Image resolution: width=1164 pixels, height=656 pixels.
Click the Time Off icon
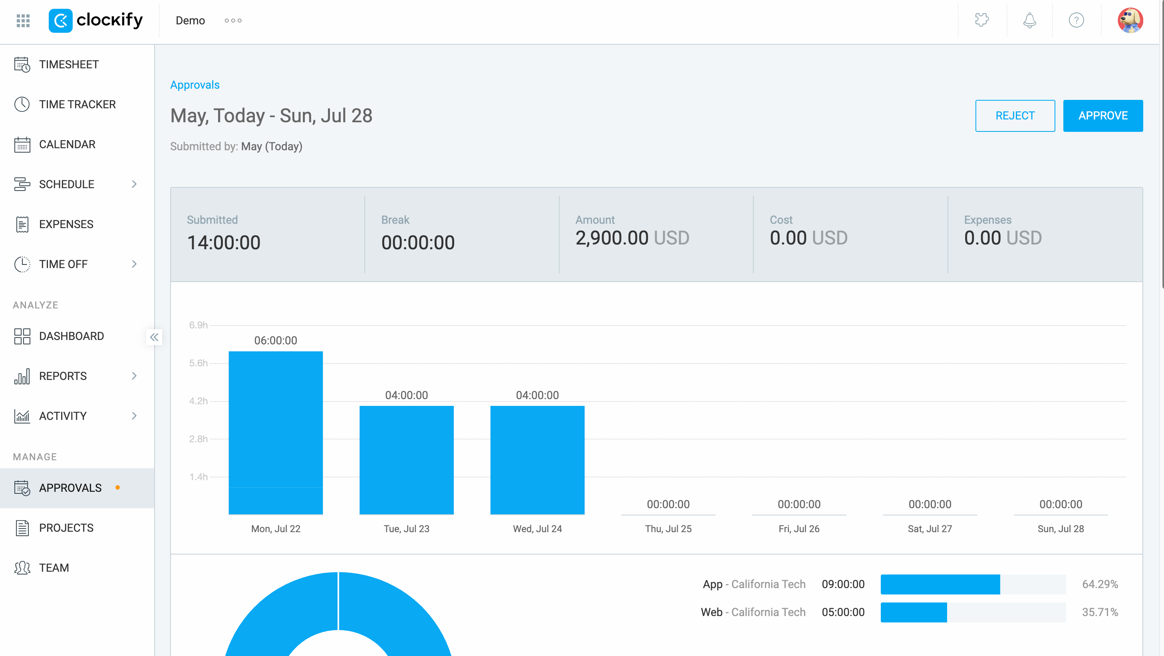(x=22, y=264)
